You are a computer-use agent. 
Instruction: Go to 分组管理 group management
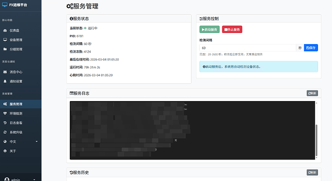[21, 49]
